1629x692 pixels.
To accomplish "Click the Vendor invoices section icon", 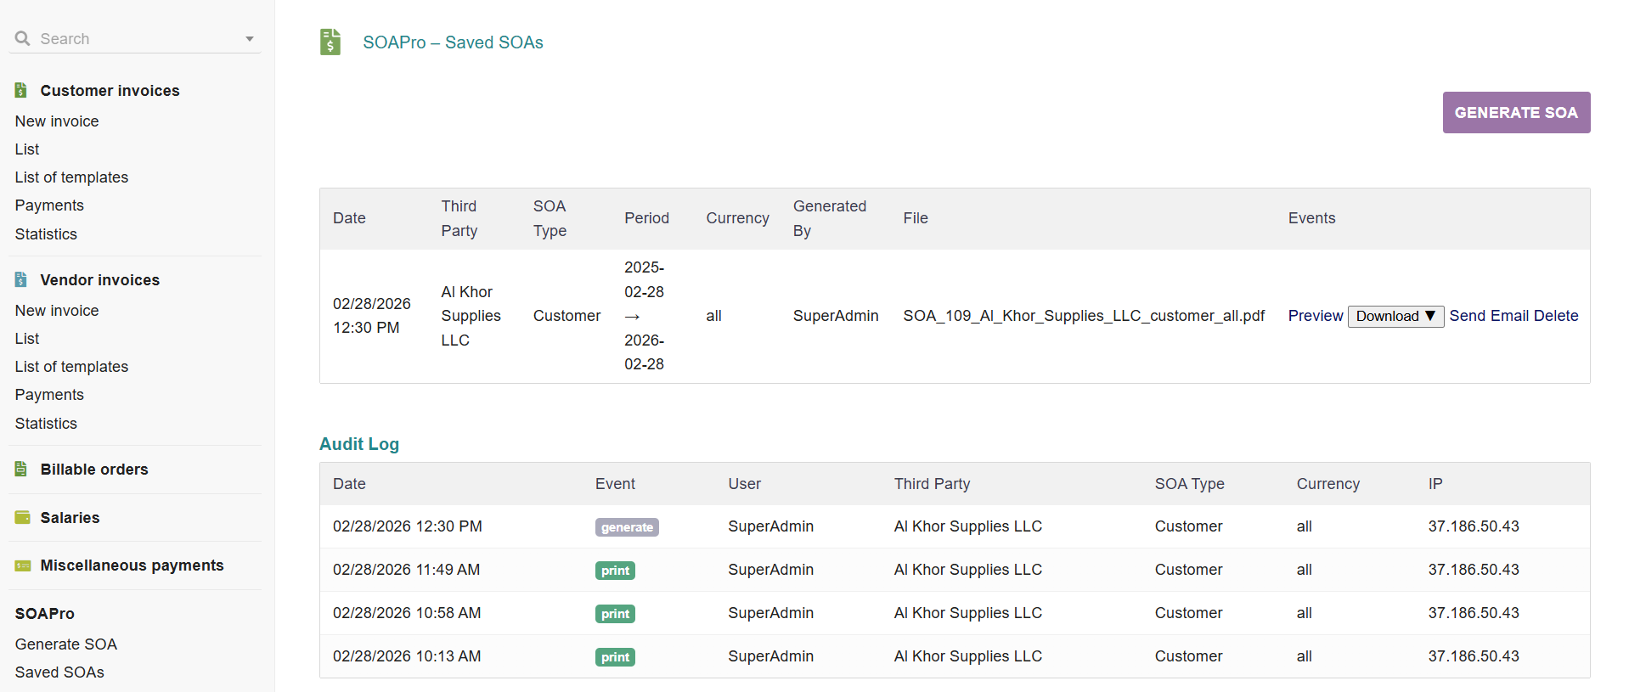I will tap(21, 279).
